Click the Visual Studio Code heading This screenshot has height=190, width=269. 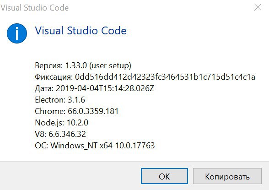81,31
